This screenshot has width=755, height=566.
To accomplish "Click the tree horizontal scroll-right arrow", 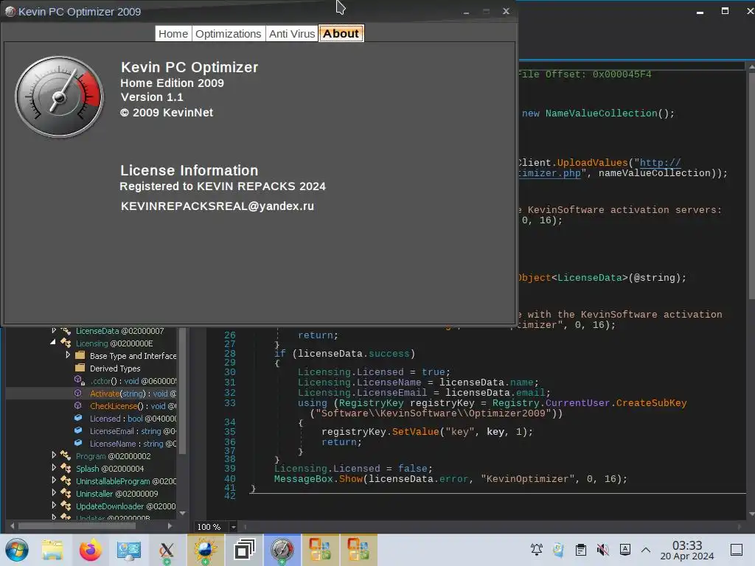I will coord(170,526).
